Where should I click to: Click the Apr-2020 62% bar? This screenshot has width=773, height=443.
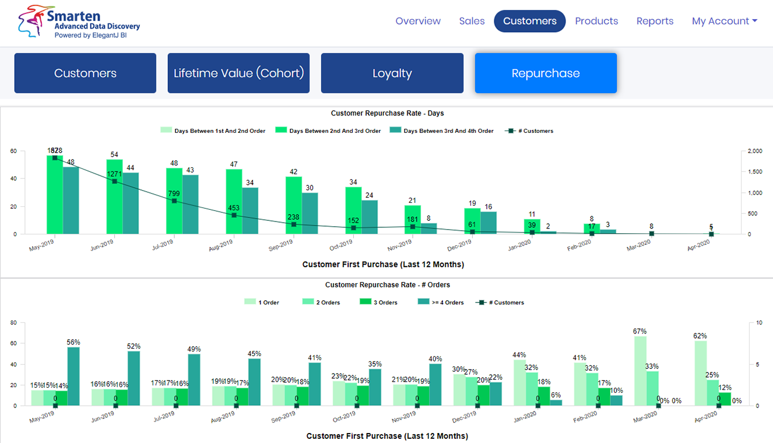[700, 373]
